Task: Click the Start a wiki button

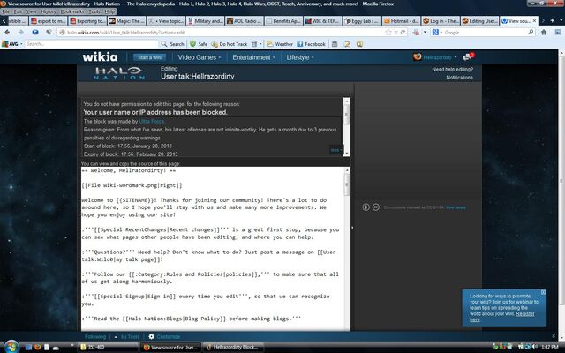Action: click(149, 57)
